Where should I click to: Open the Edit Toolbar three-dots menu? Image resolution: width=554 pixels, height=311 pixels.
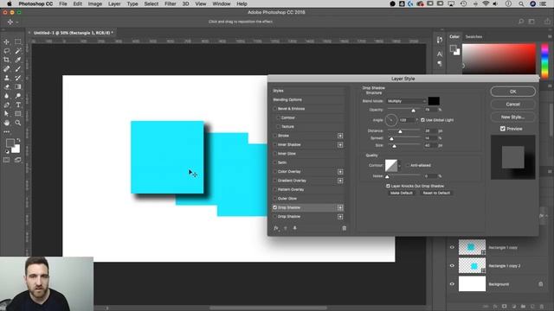[x=6, y=132]
